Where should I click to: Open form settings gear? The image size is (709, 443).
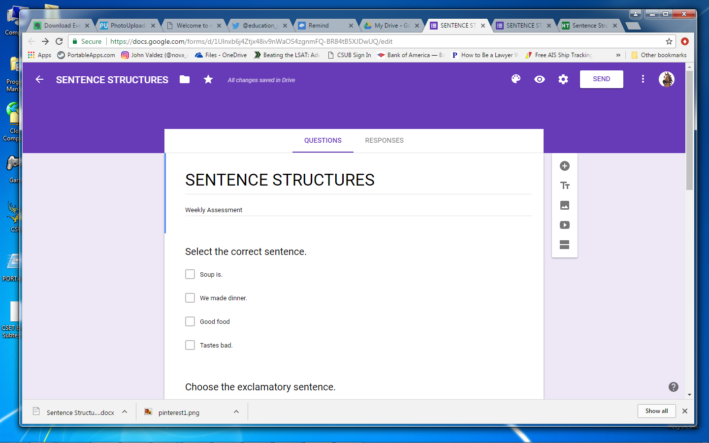click(563, 79)
